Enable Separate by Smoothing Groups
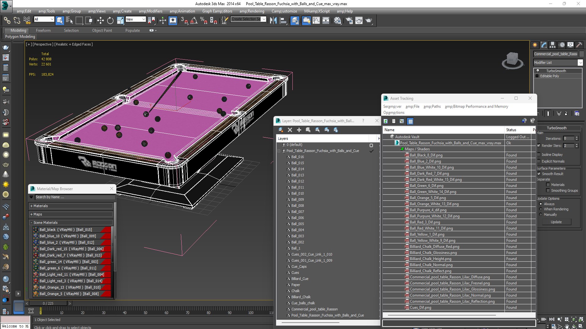586x329 pixels. pyautogui.click(x=548, y=191)
